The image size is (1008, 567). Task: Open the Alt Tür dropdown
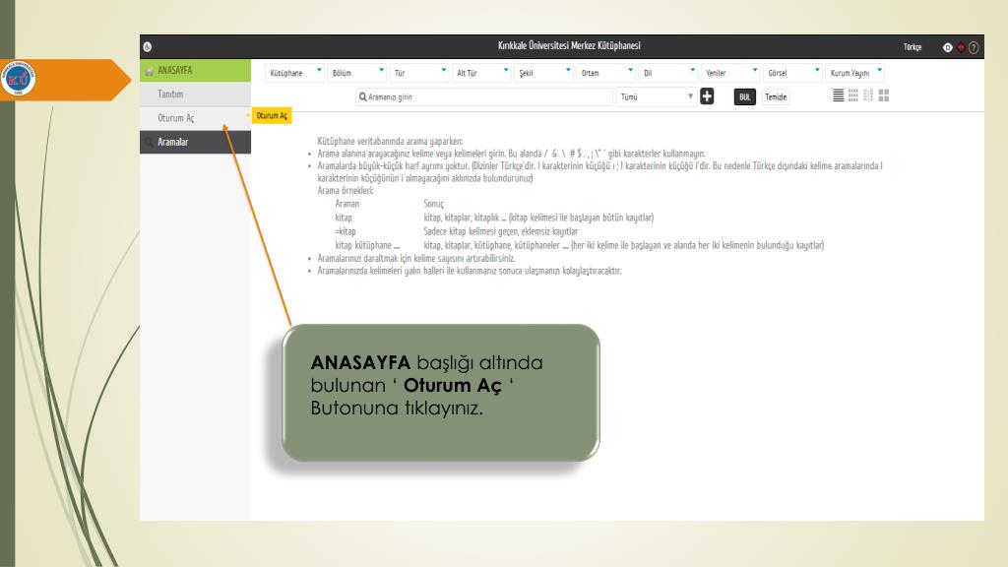pos(481,73)
